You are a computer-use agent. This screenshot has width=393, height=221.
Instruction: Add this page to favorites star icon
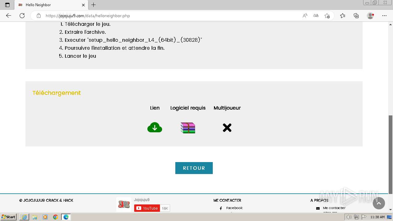[x=327, y=16]
